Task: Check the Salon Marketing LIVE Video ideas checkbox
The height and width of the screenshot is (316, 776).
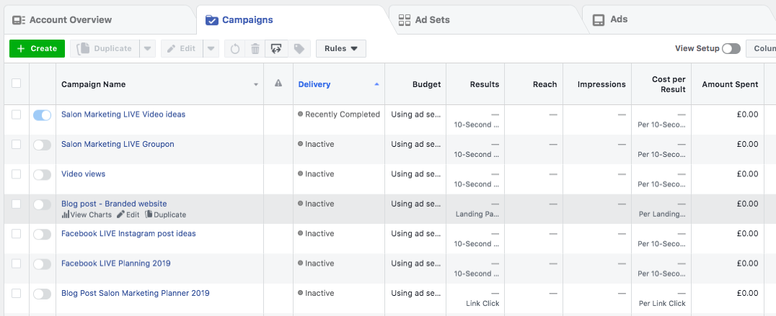Action: tap(17, 114)
